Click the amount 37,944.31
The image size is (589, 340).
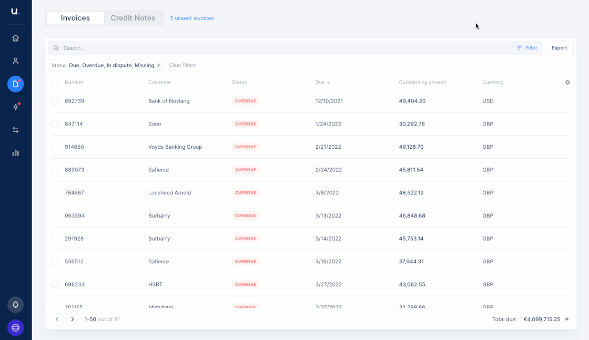(411, 261)
